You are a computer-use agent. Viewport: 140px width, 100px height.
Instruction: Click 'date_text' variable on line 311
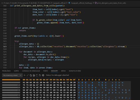[x=37, y=15]
